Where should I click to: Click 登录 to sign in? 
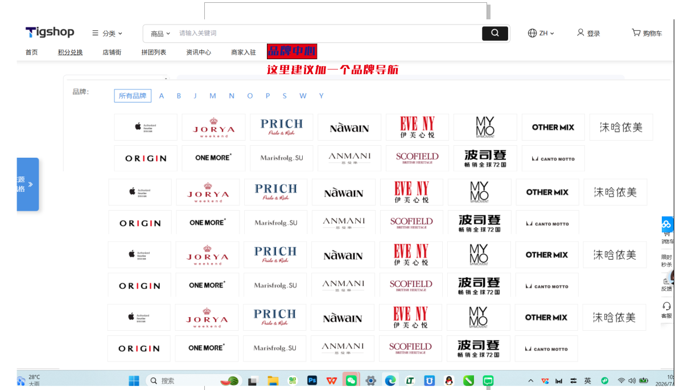pos(588,33)
